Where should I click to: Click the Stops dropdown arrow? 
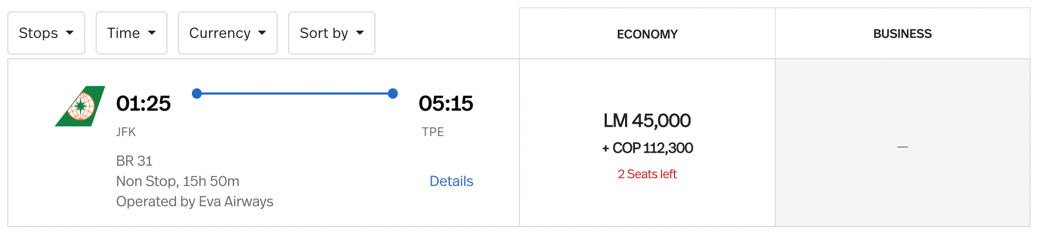coord(70,33)
